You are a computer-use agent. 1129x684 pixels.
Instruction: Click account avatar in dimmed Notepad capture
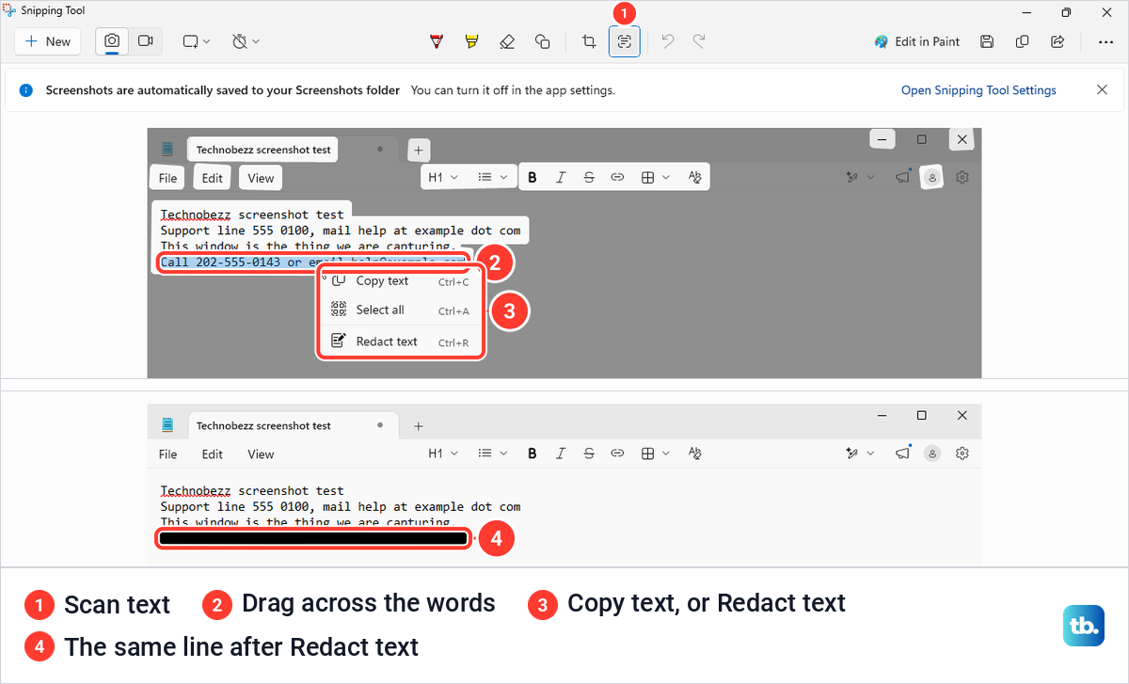932,177
